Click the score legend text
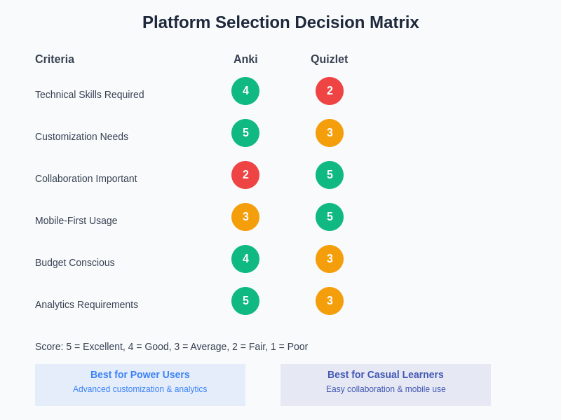The width and height of the screenshot is (561, 420). (171, 346)
